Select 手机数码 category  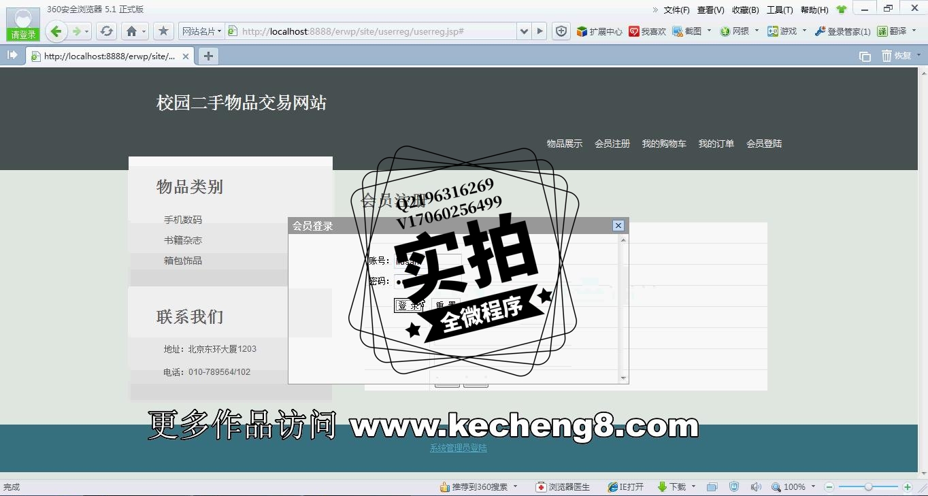[x=183, y=220]
